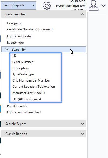Screen dimensions: 108x158
Task: Search by Description
Action: [x=21, y=68]
